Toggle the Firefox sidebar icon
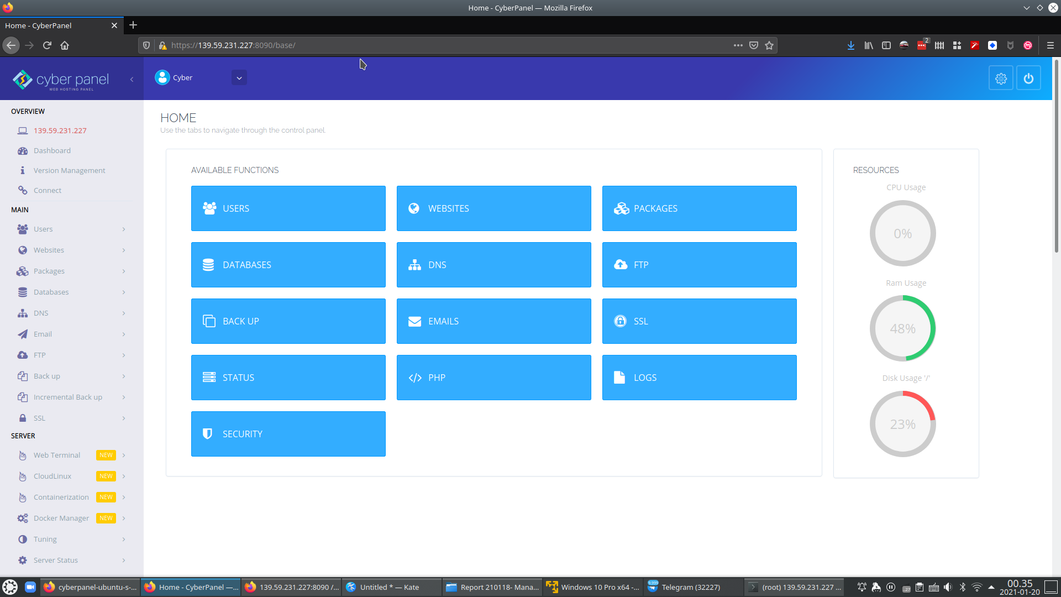1061x597 pixels. point(886,45)
